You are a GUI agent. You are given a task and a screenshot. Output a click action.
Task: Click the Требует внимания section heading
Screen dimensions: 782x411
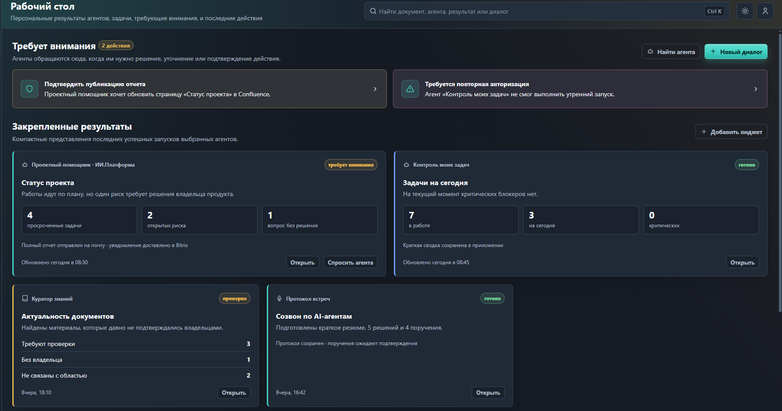tap(54, 46)
